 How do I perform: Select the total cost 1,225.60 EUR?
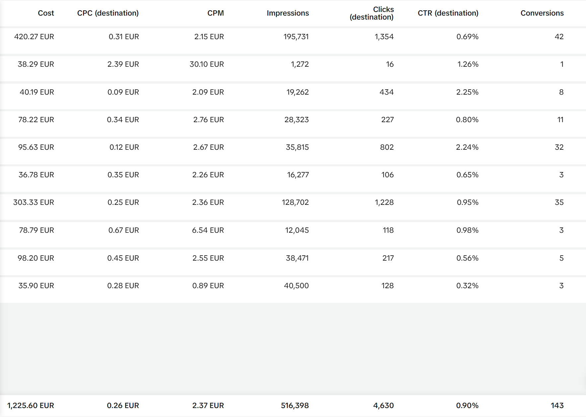31,406
